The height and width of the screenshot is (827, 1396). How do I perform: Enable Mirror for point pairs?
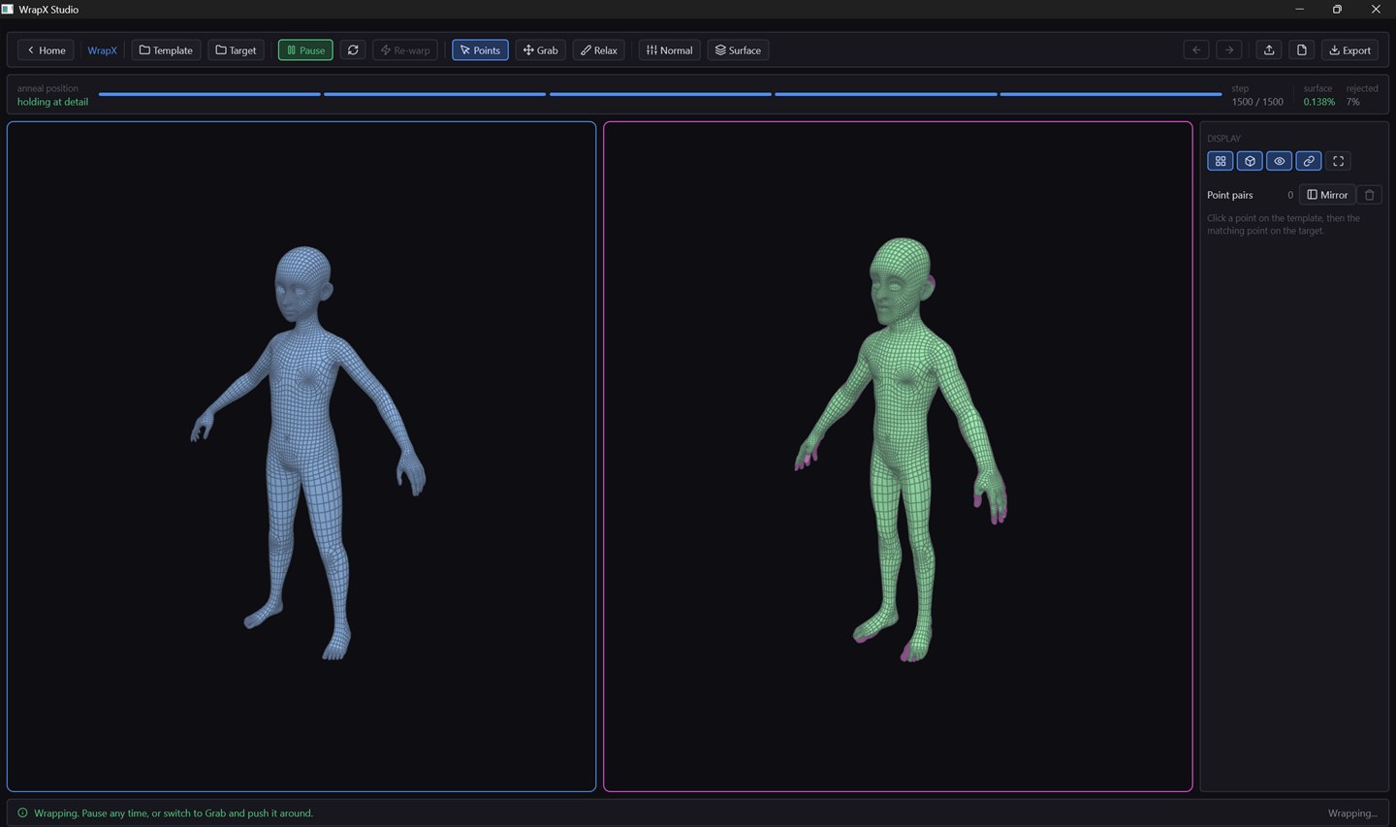click(1327, 195)
